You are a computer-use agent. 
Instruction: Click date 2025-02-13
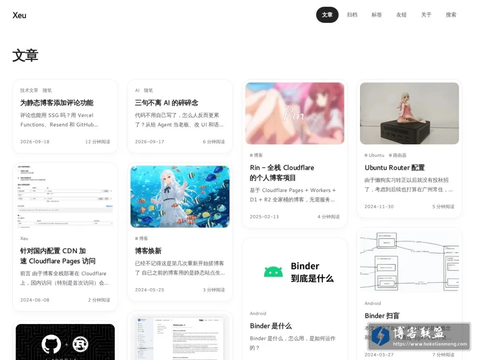264,217
